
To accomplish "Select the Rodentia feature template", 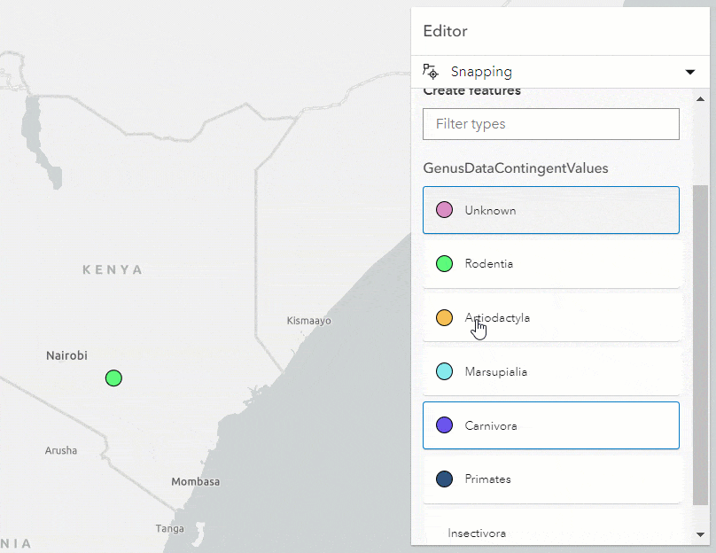I will (550, 264).
